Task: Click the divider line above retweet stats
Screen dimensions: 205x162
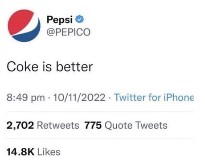Action: [x=100, y=112]
